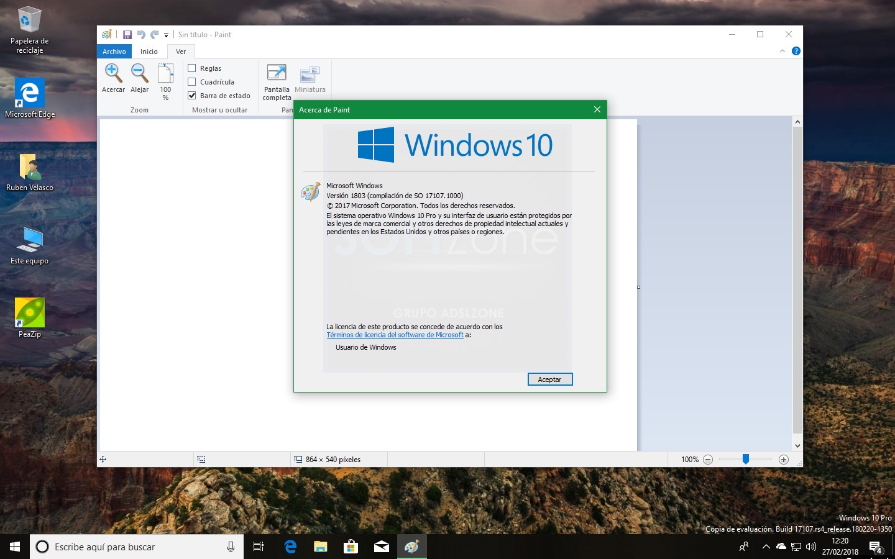Expand the Quick Access Toolbar customize arrow
Image resolution: width=895 pixels, height=559 pixels.
pyautogui.click(x=166, y=35)
